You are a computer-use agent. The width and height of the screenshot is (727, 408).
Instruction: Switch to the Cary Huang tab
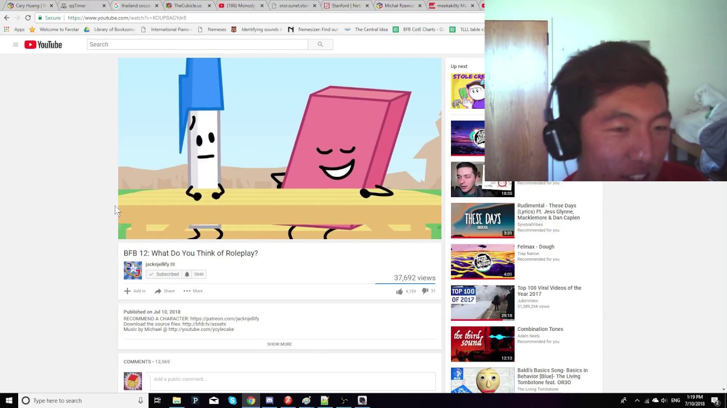30,6
